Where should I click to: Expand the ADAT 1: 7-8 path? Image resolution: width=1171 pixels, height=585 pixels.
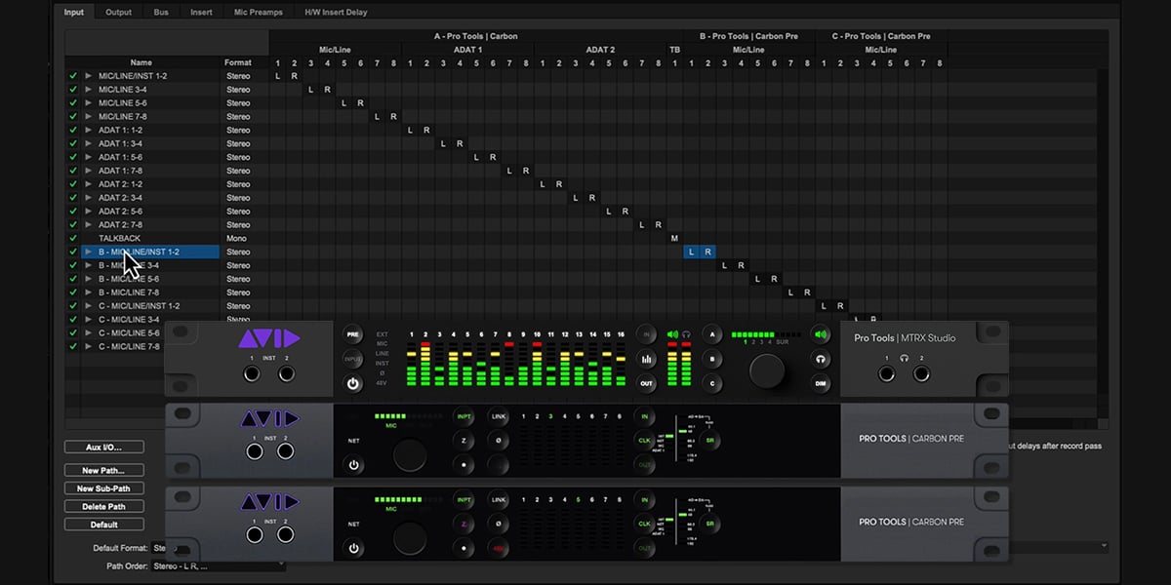coord(88,171)
